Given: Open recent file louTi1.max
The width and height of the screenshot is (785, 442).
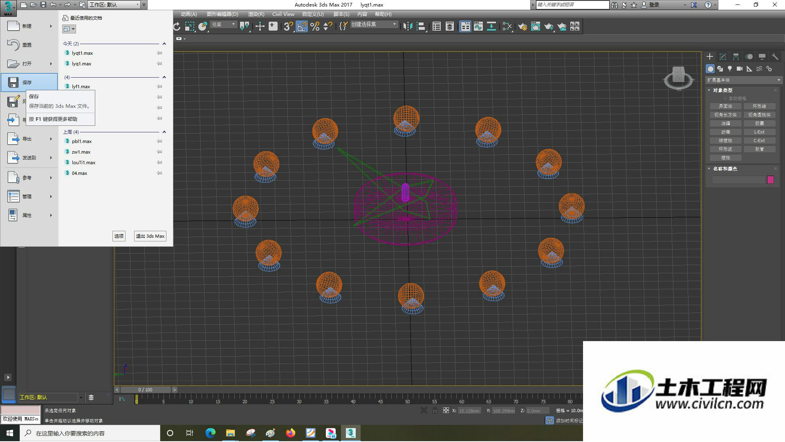Looking at the screenshot, I should 83,163.
